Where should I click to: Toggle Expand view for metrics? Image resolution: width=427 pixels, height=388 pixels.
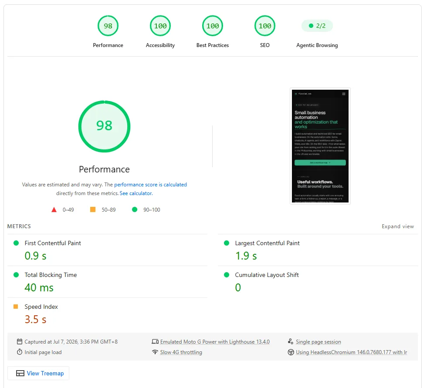[397, 226]
